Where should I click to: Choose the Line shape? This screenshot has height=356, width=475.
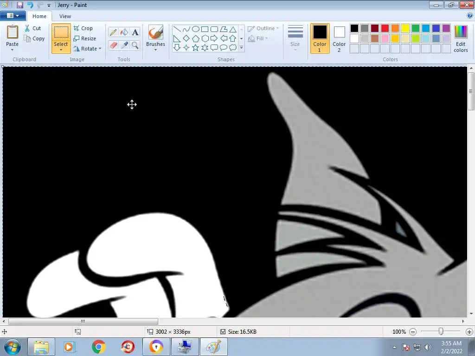tap(177, 29)
